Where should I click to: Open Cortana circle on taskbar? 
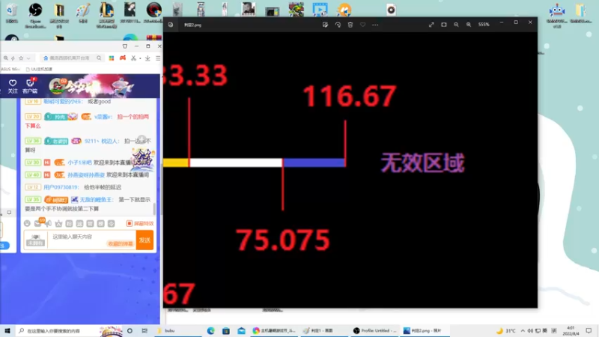[130, 330]
